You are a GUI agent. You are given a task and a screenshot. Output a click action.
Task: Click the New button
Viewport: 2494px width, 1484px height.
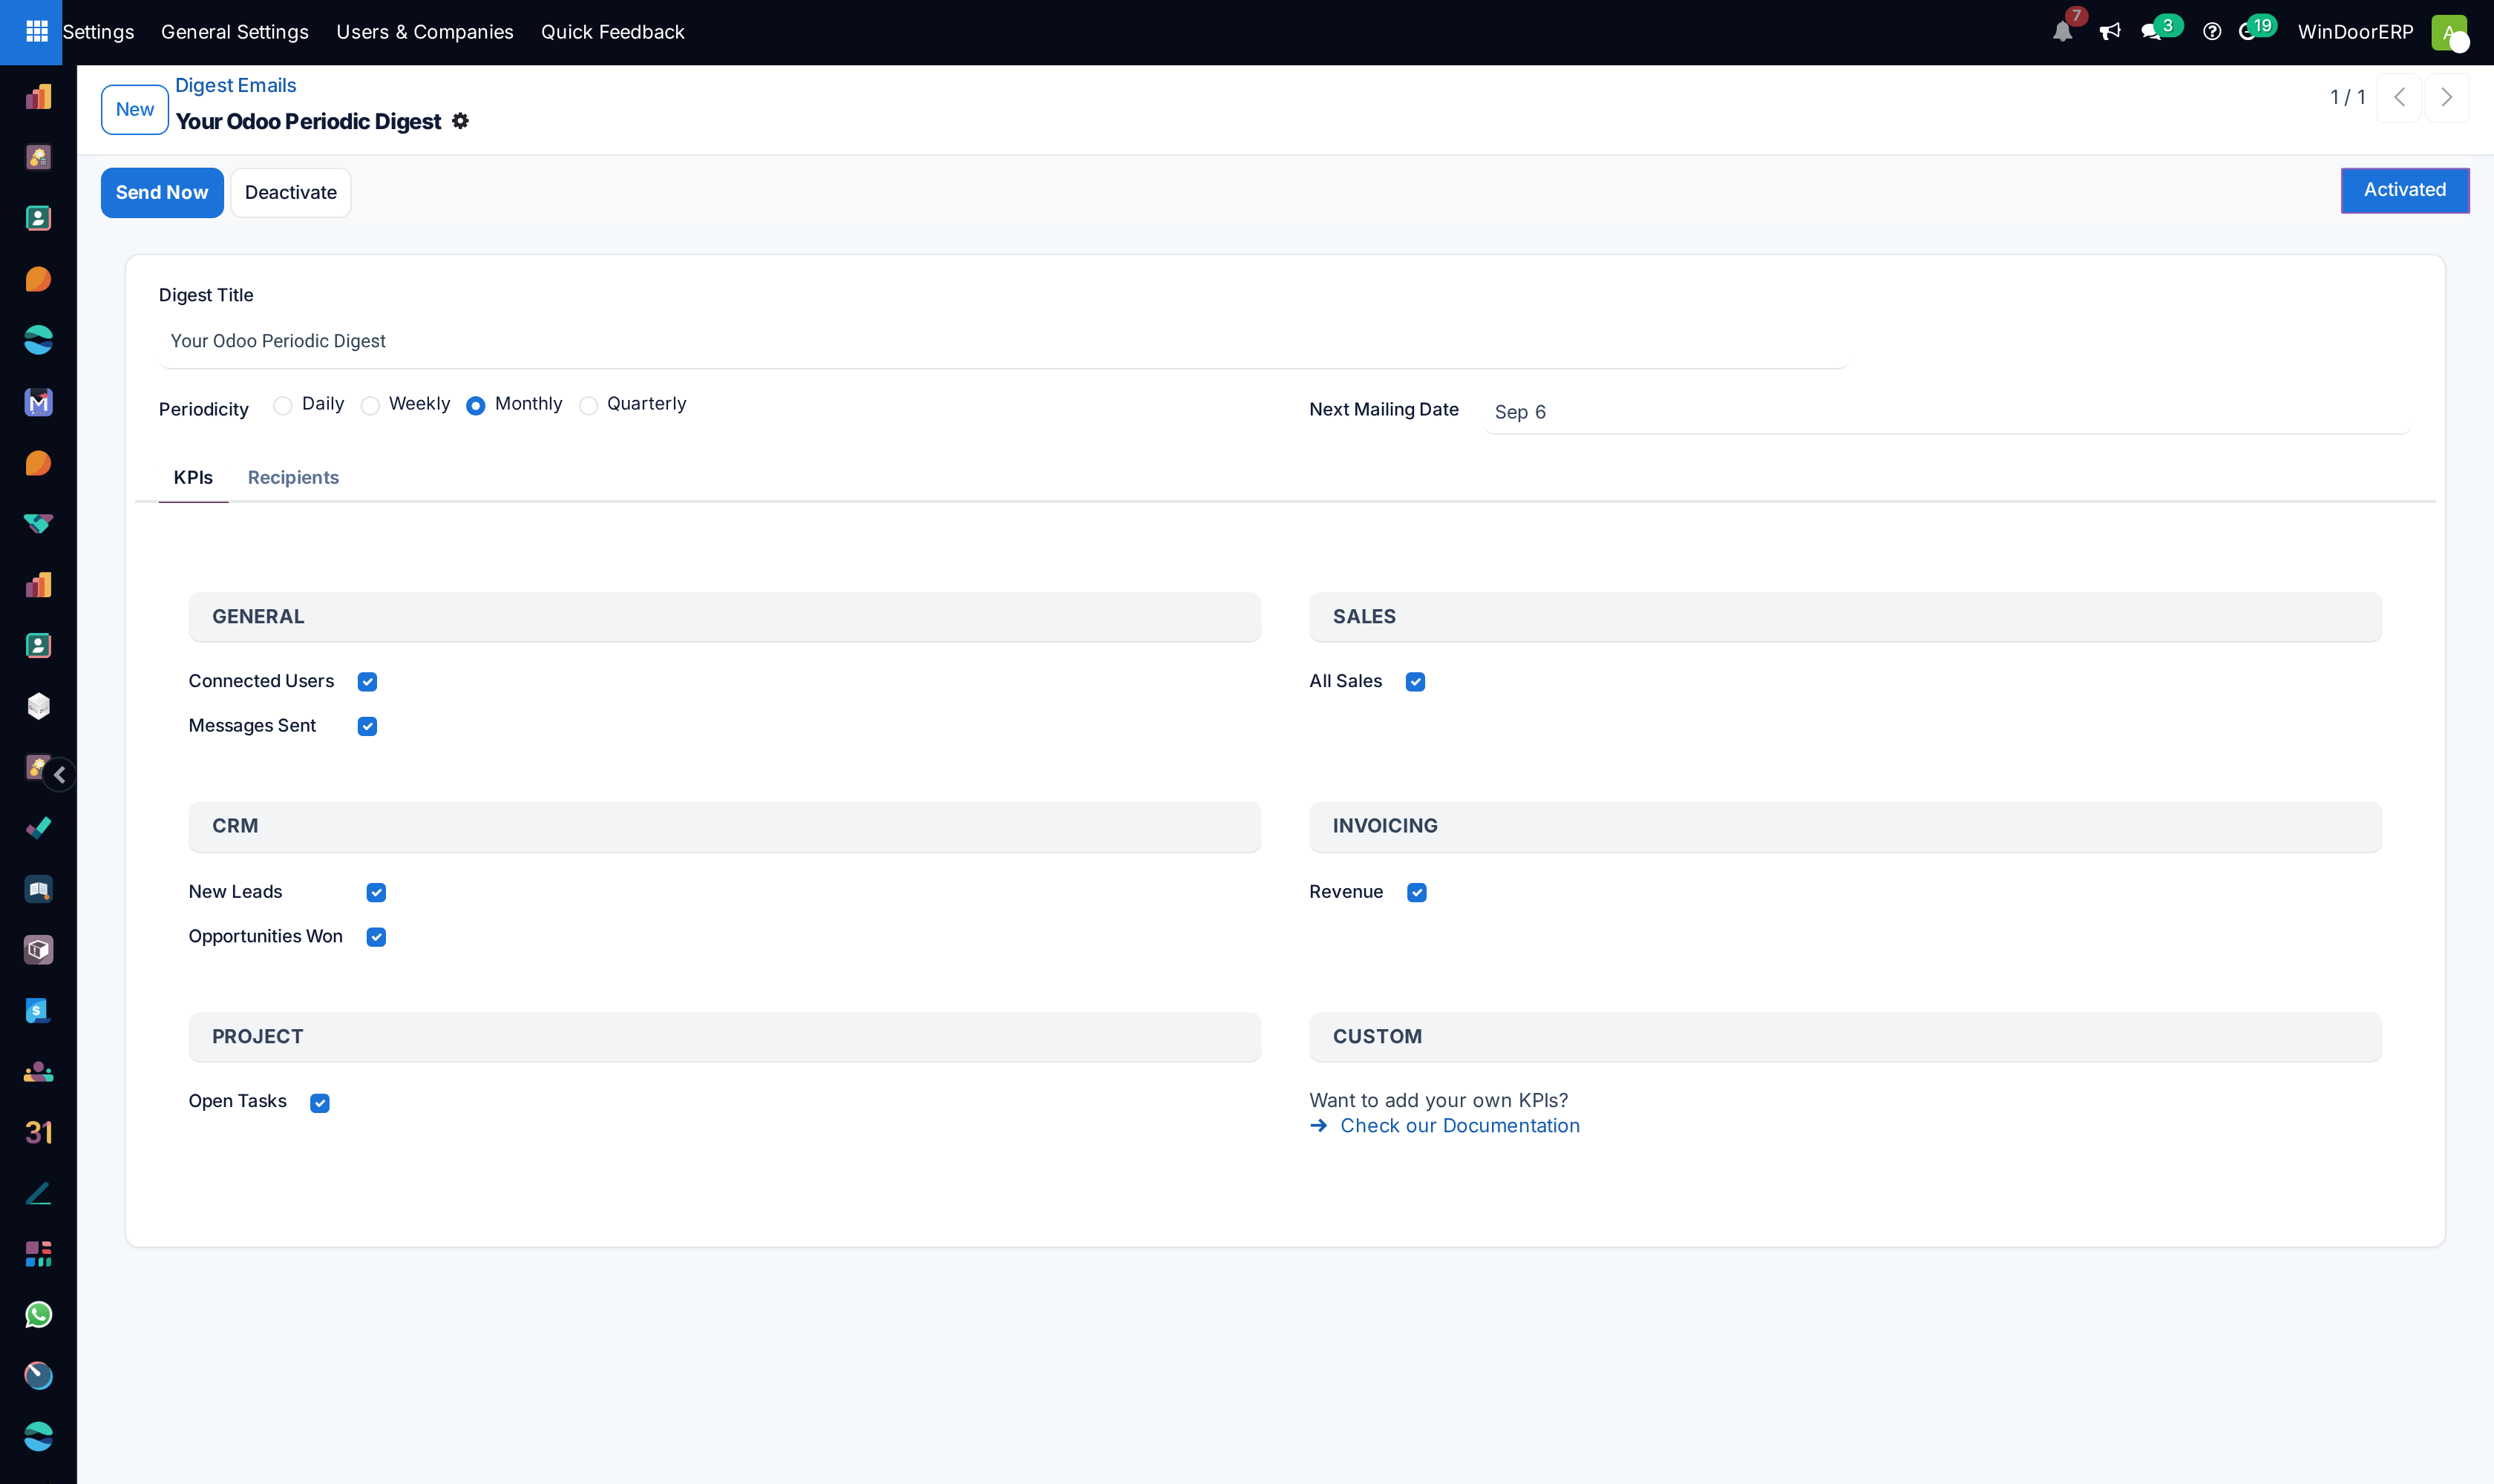tap(135, 109)
